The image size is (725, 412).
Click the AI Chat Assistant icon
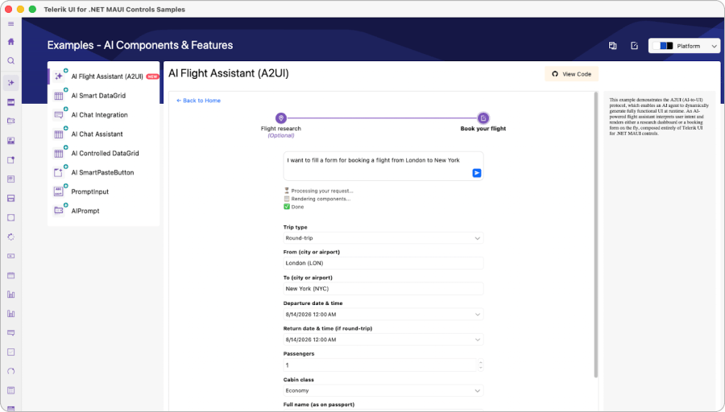[59, 134]
